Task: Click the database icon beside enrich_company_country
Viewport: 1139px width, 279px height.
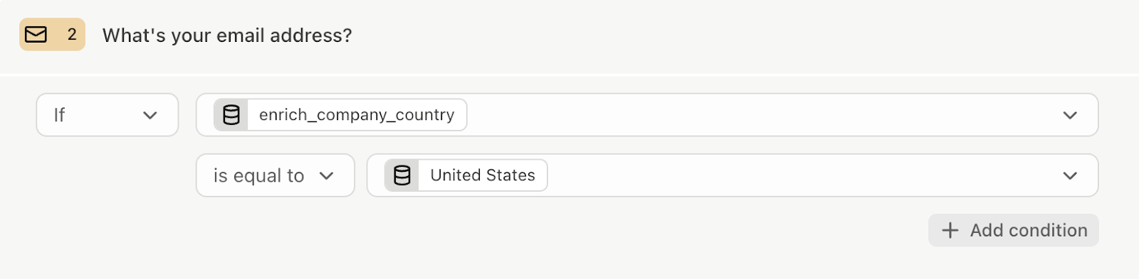Action: (x=231, y=115)
